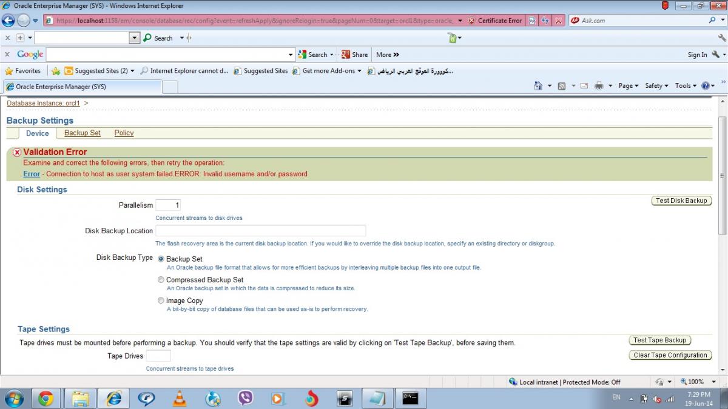Click the browser Back arrow button
728x409 pixels.
click(8, 21)
